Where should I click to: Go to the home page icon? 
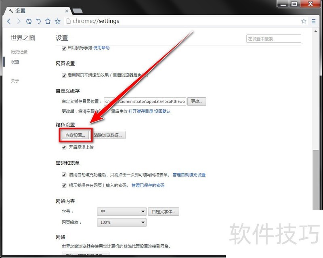(x=48, y=21)
